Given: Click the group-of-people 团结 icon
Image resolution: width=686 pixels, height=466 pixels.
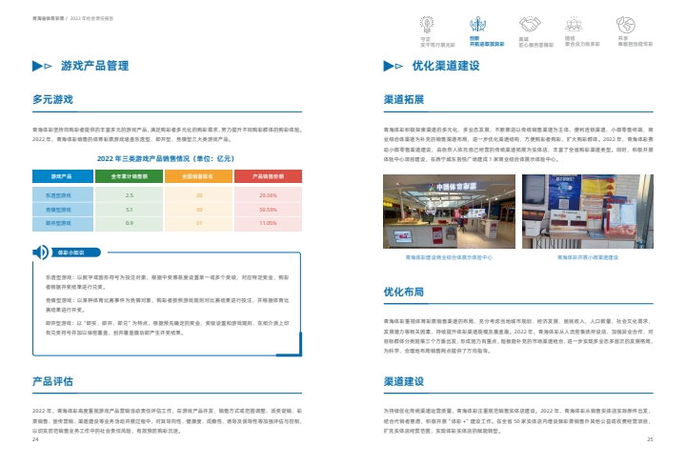Looking at the screenshot, I should 574,24.
